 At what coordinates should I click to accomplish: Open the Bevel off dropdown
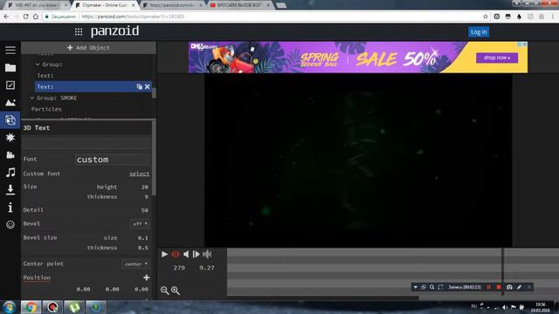tap(140, 224)
